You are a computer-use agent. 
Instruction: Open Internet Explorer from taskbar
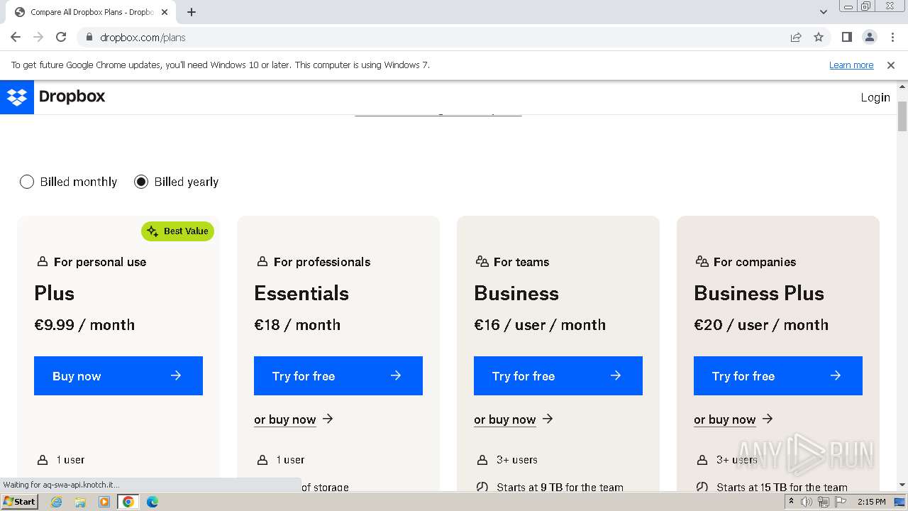[x=57, y=502]
